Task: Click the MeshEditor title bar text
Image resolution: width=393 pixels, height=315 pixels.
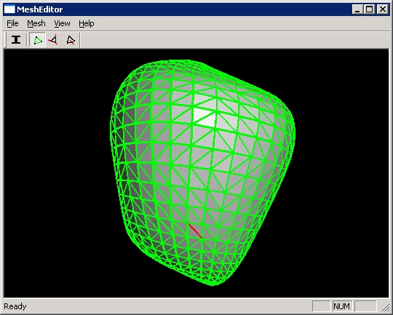Action: click(x=39, y=9)
